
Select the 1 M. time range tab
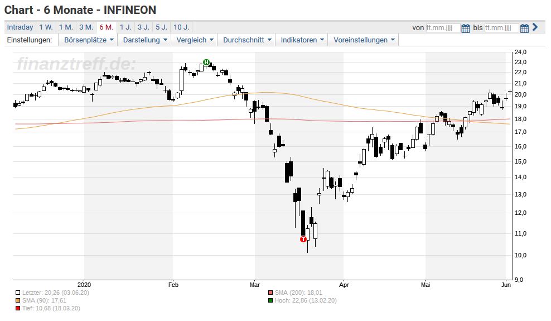(x=66, y=27)
